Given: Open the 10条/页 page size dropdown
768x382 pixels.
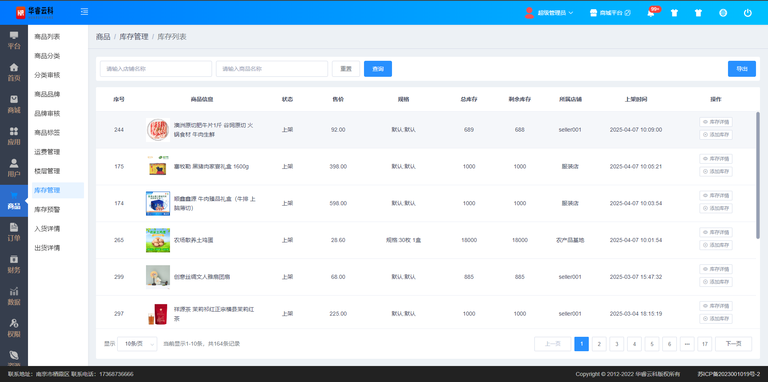Looking at the screenshot, I should point(137,344).
